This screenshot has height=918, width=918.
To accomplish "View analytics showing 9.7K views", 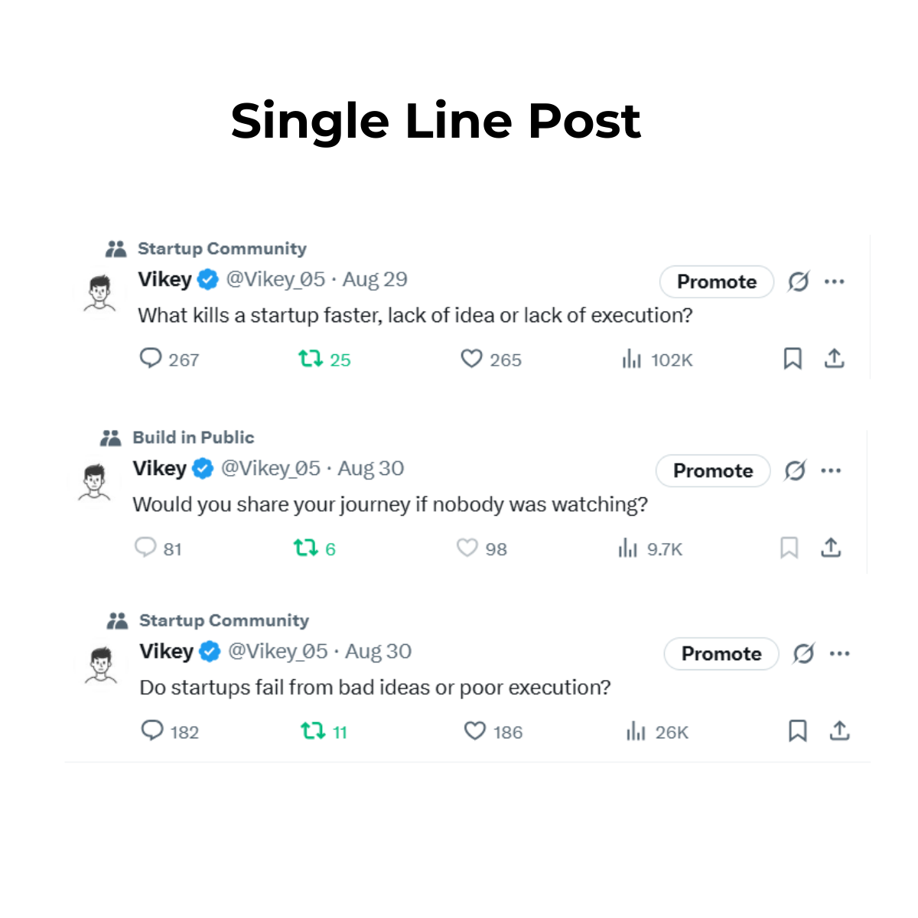I will [628, 548].
